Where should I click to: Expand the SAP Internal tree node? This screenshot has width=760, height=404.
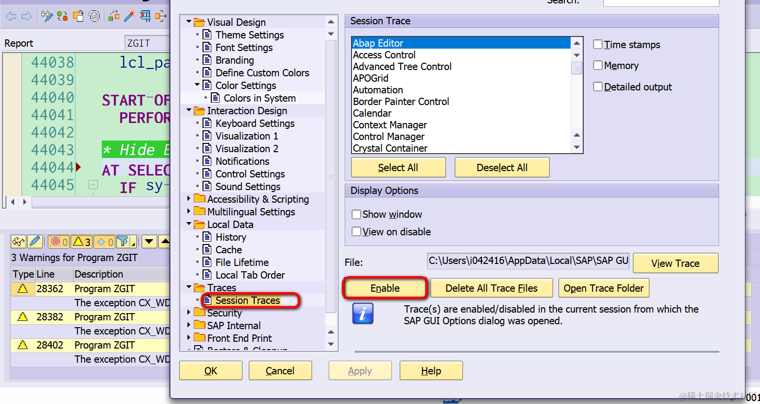189,325
